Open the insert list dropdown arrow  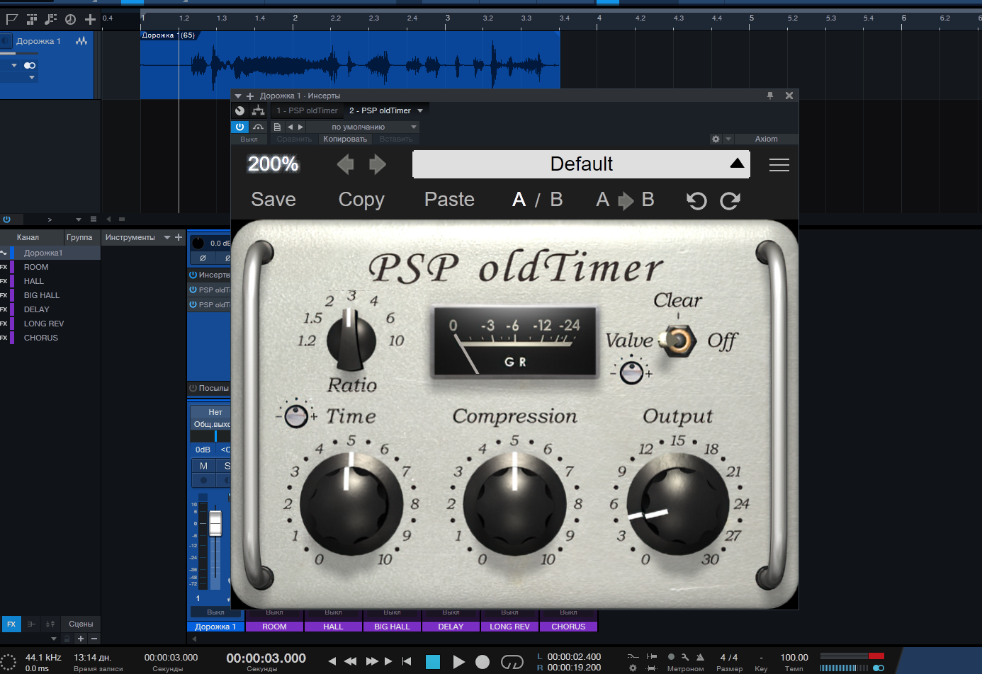[420, 110]
